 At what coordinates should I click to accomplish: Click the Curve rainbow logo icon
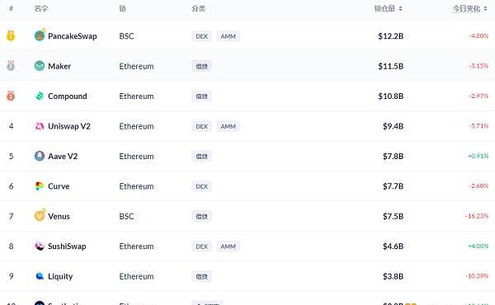click(40, 186)
